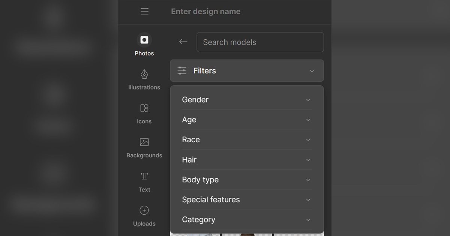450x236 pixels.
Task: Switch to the Illustrations tab label
Action: [144, 87]
